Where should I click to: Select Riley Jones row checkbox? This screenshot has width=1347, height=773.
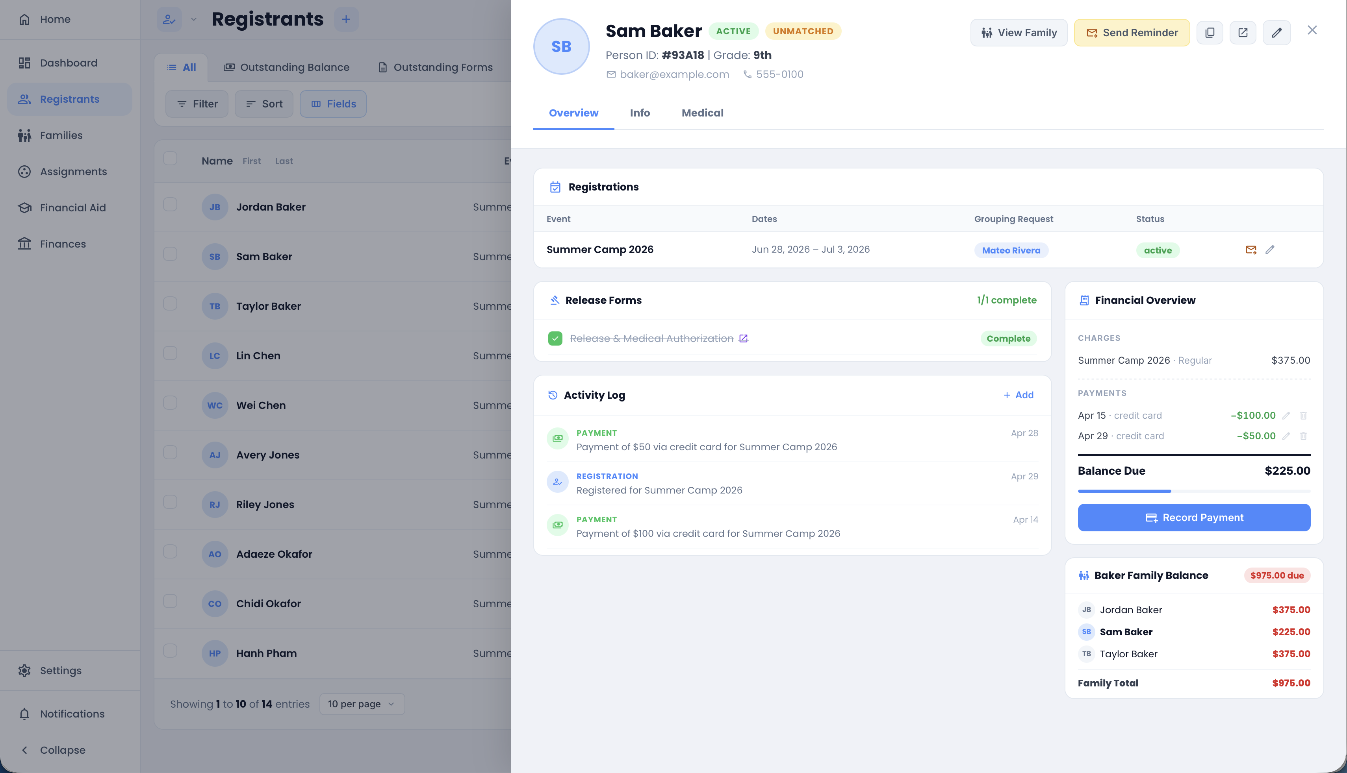(x=170, y=502)
